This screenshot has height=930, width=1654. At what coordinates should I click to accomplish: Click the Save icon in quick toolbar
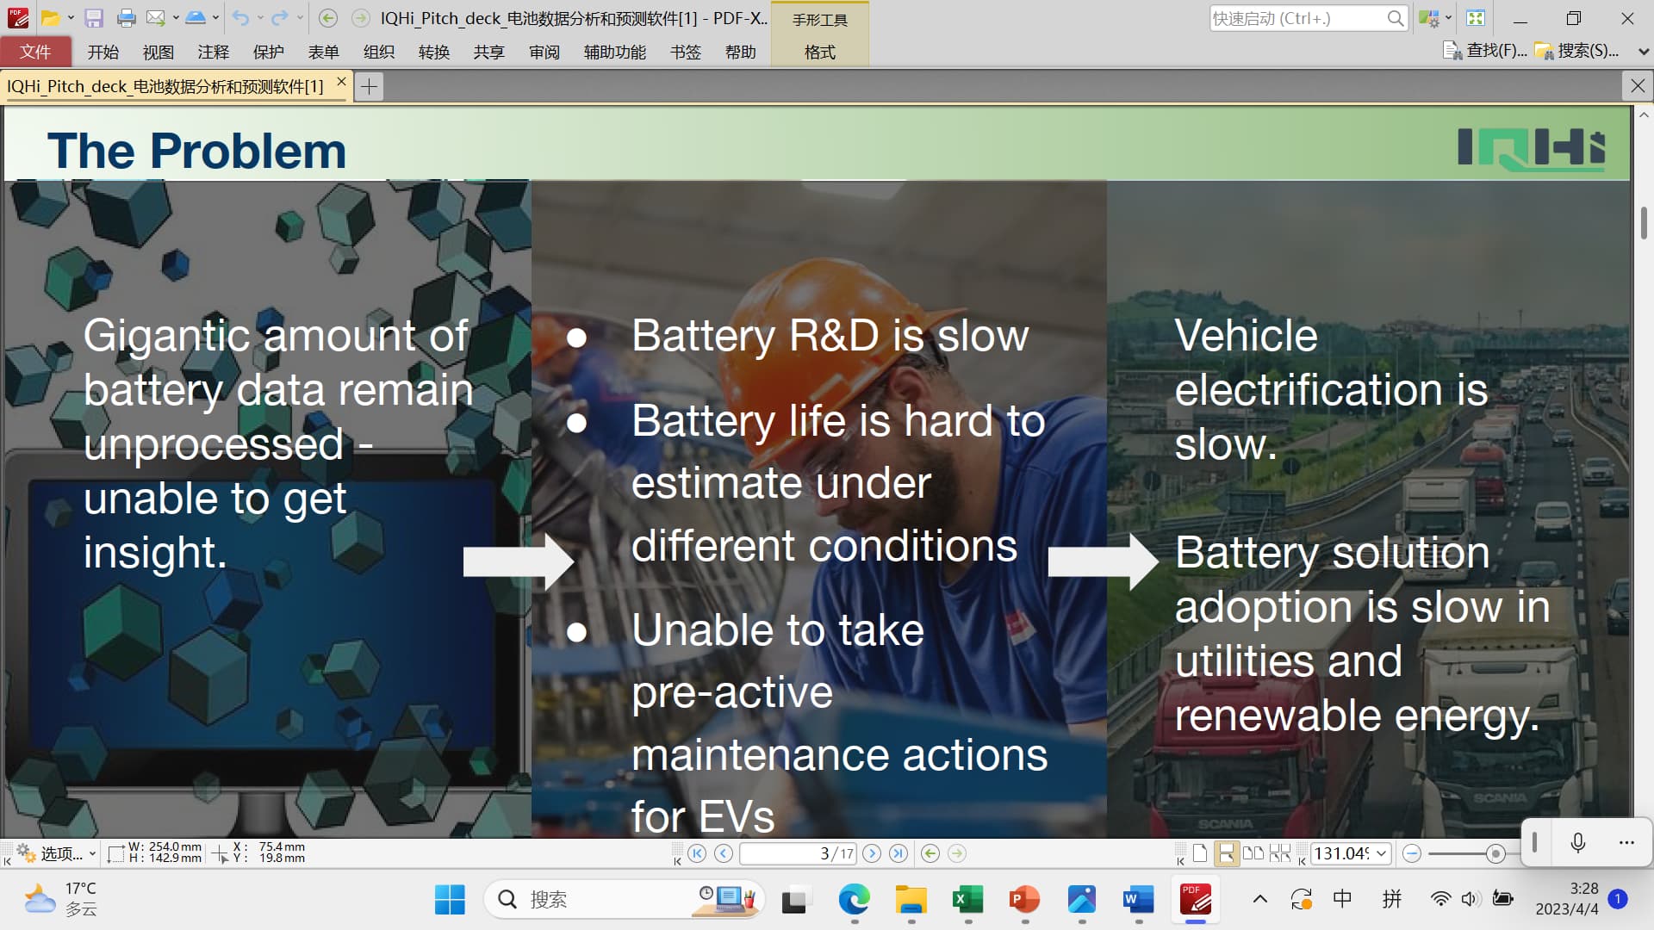(x=94, y=18)
